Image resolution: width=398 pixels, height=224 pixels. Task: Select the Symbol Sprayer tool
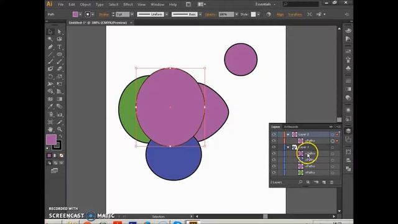tap(50, 114)
